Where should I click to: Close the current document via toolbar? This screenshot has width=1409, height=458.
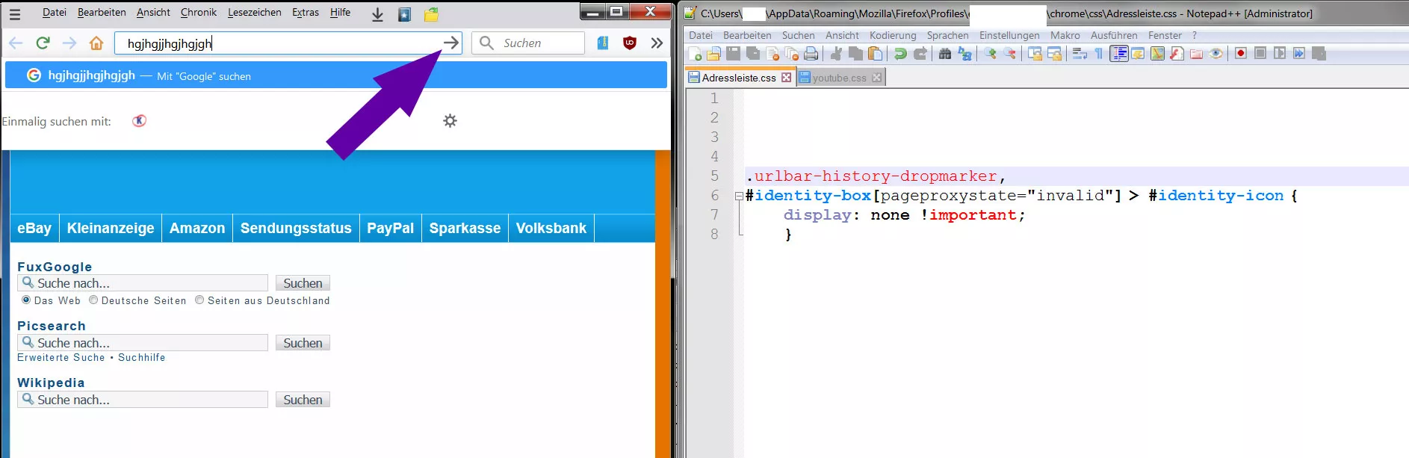773,54
